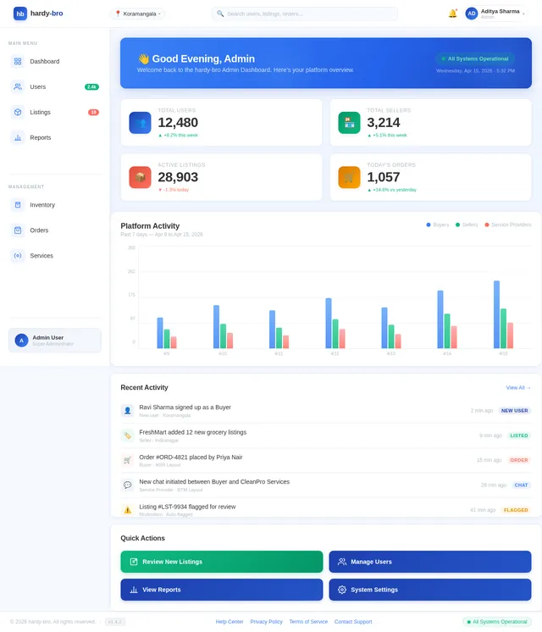Click the 4/15 Buyers bar

(x=496, y=314)
